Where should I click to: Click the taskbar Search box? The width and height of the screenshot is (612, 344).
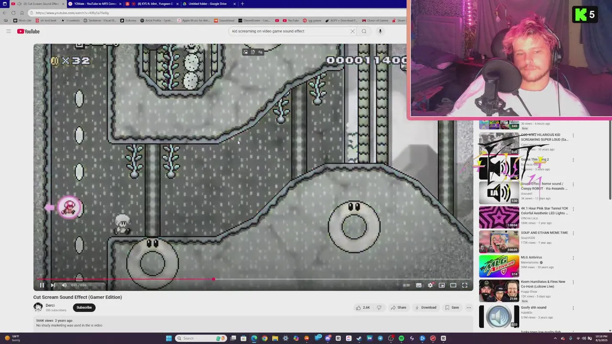point(201,338)
